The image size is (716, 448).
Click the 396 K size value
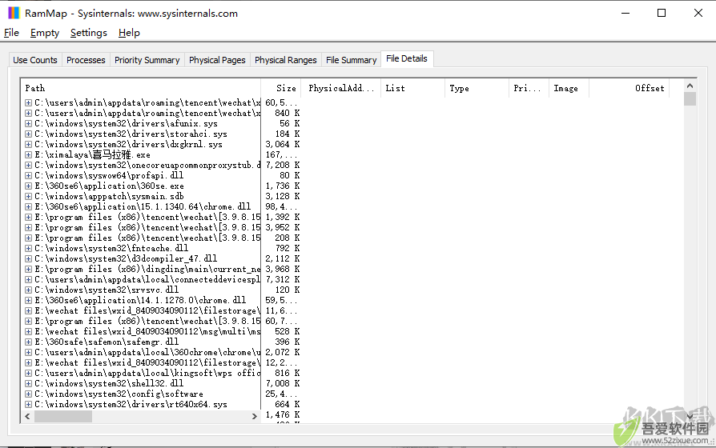[288, 342]
